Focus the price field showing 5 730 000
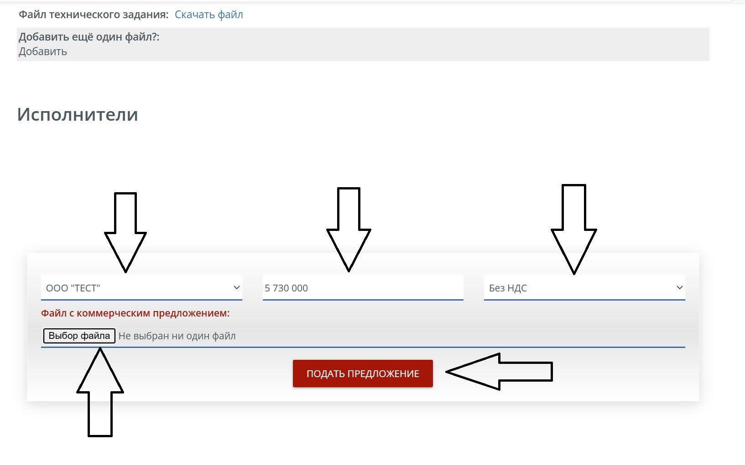Screen dimensions: 745x465 pyautogui.click(x=363, y=288)
